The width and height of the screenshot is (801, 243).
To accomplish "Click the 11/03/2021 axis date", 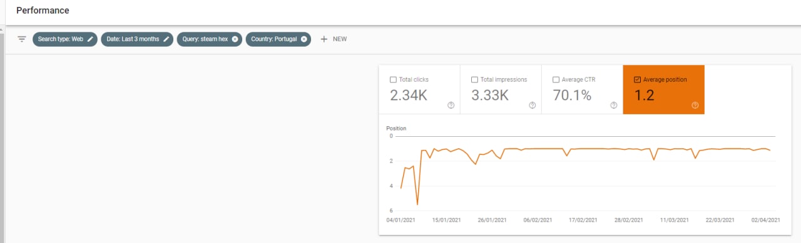I will click(x=675, y=220).
